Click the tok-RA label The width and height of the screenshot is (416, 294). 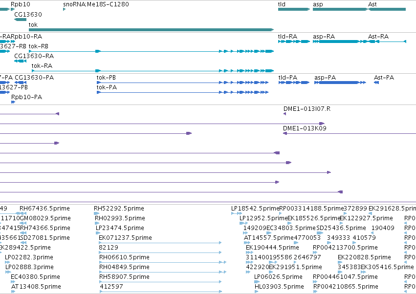[x=42, y=66]
